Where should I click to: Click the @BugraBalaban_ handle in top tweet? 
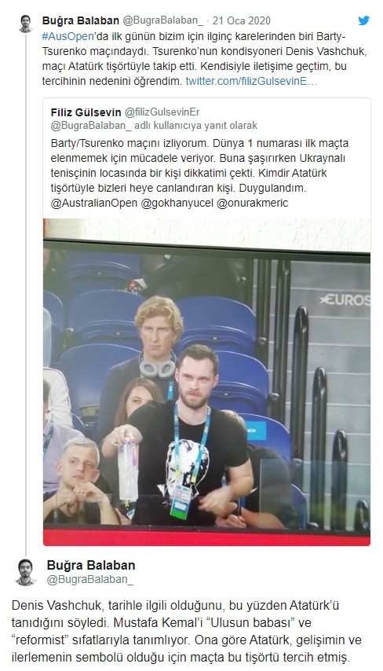[163, 20]
